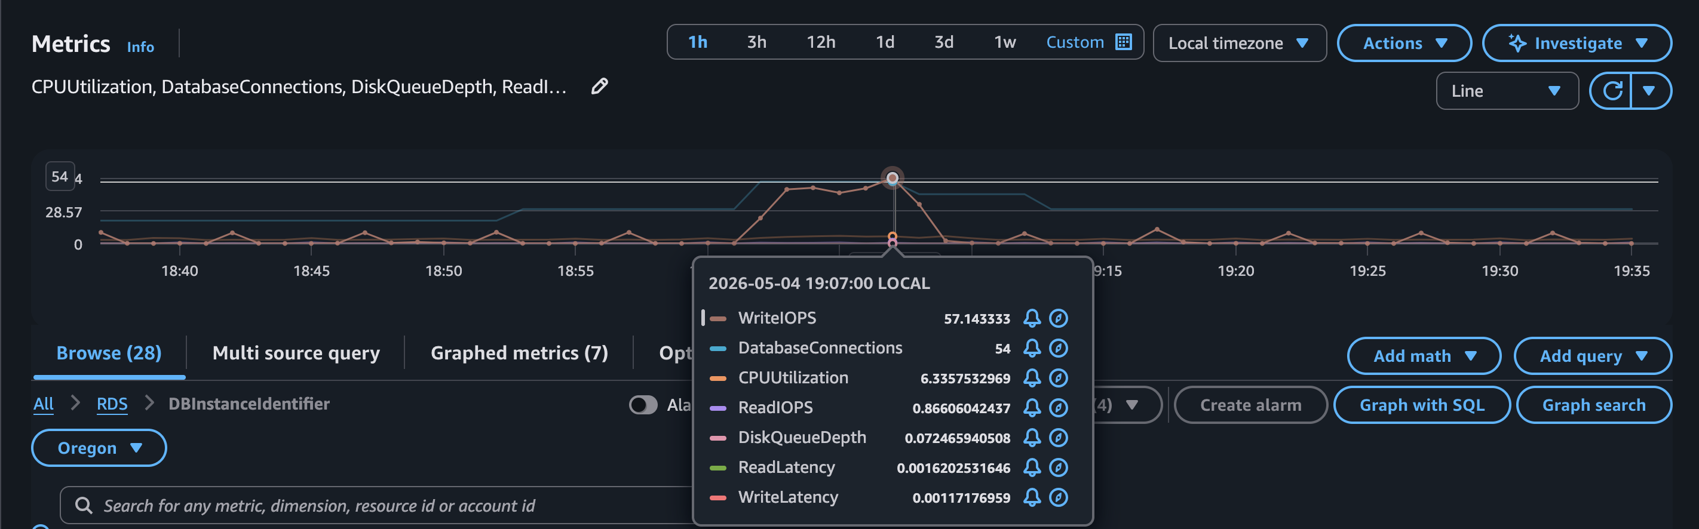Click compass explore icon for ReadIOPS
Viewport: 1699px width, 529px height.
tap(1058, 408)
